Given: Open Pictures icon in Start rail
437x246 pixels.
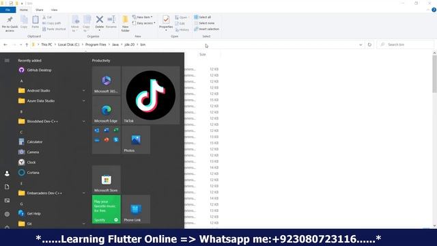Looking at the screenshot, I should (x=7, y=200).
